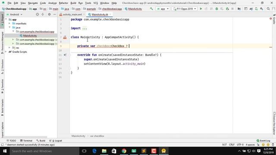This screenshot has height=155, width=276.
Task: Collapse the app node in project tree
Action: coord(6,19)
